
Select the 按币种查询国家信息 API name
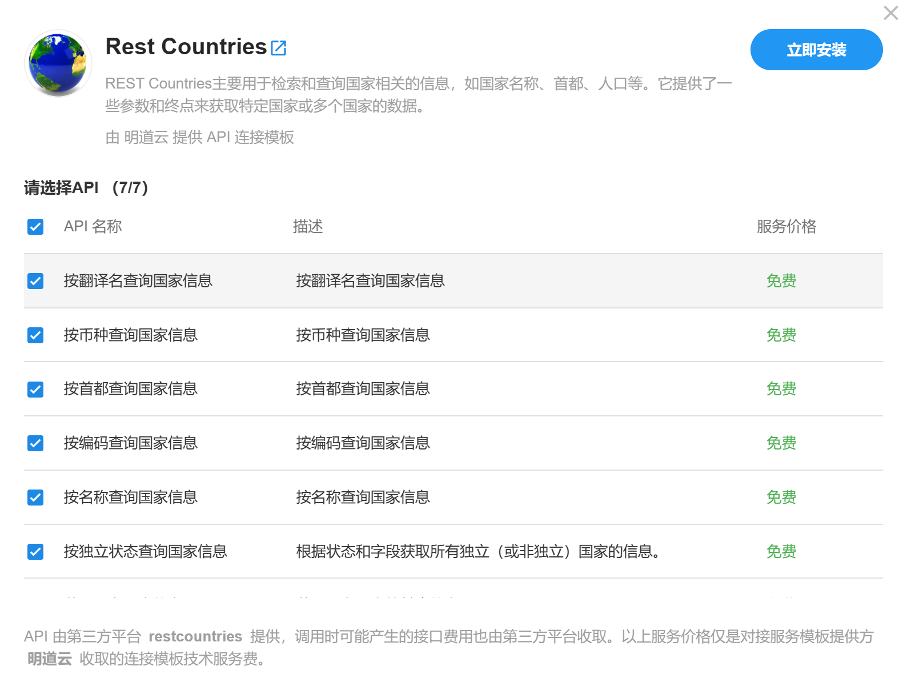click(x=130, y=335)
